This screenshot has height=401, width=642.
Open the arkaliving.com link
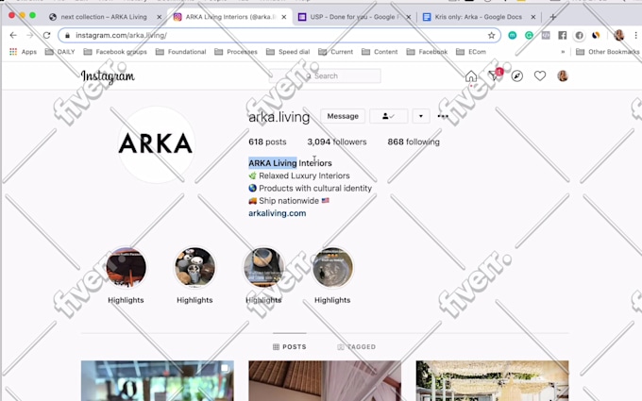point(278,213)
